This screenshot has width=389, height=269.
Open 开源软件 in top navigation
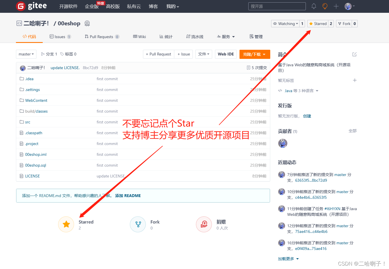(x=68, y=6)
